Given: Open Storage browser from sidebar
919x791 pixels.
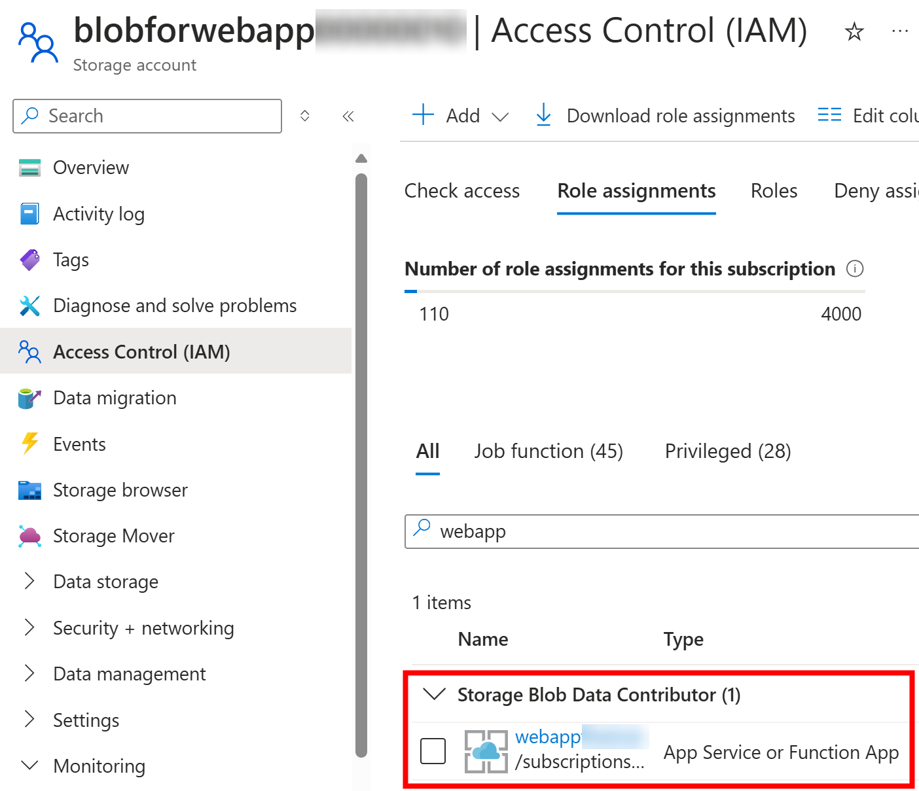Looking at the screenshot, I should tap(120, 490).
